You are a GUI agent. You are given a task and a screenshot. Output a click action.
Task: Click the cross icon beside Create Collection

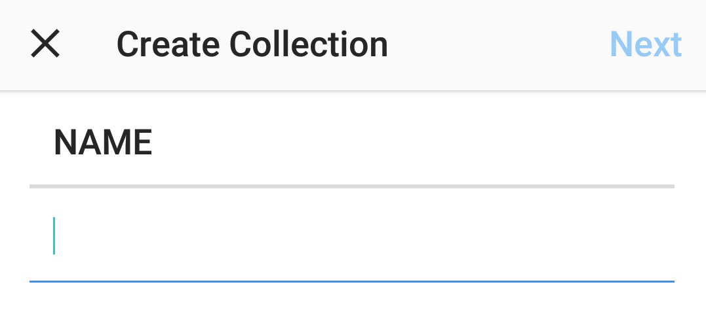[x=45, y=44]
